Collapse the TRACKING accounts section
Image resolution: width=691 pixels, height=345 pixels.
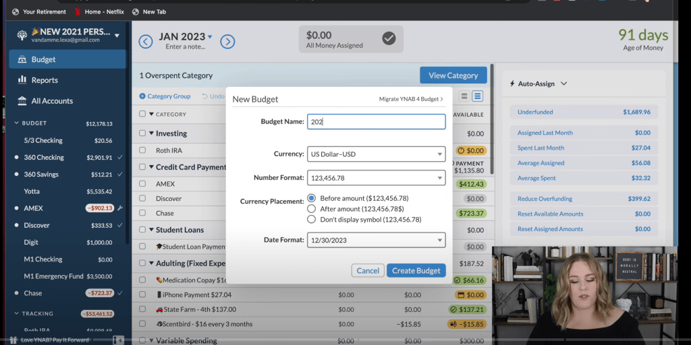point(17,314)
